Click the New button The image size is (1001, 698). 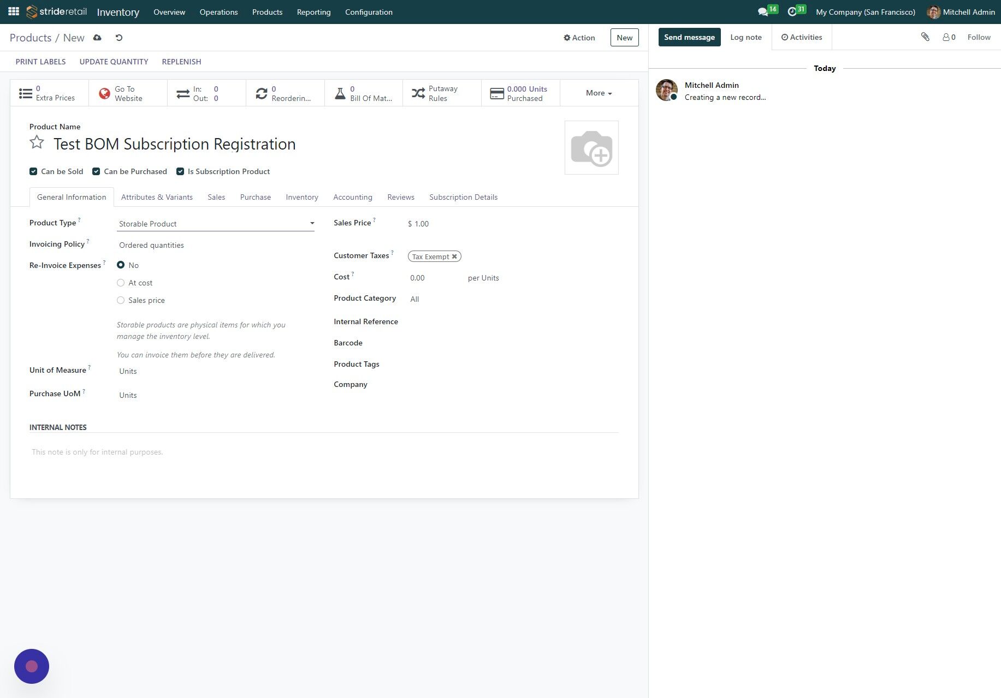(624, 38)
